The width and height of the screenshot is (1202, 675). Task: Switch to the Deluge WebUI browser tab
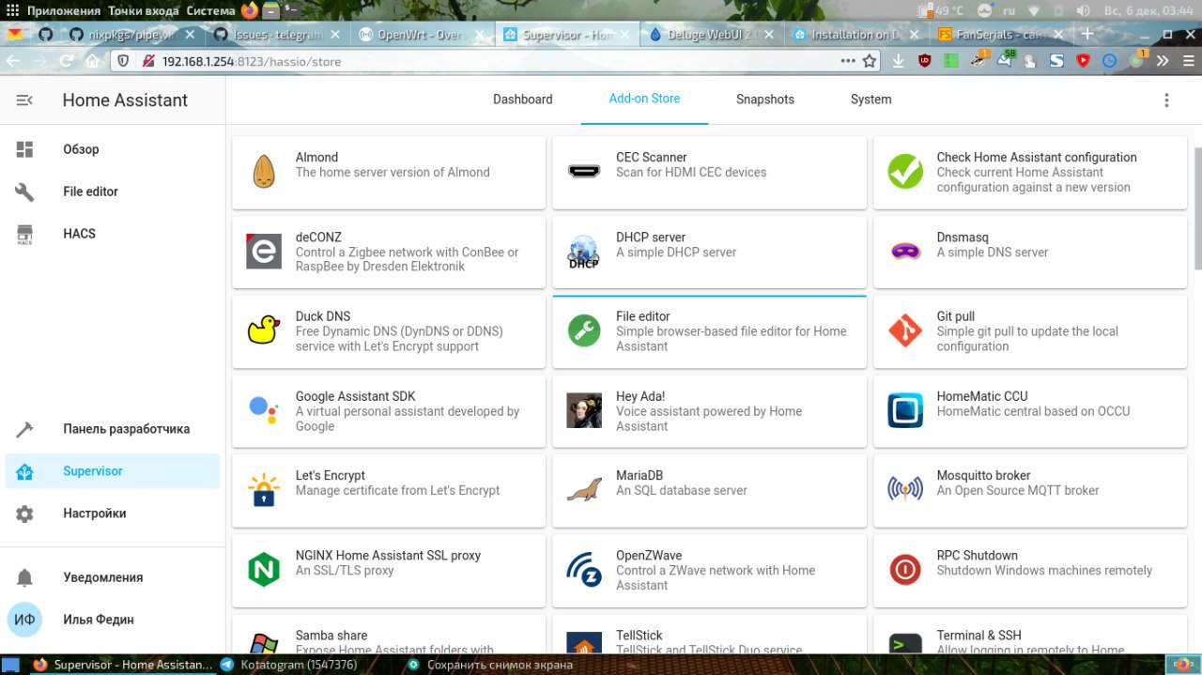tap(712, 34)
